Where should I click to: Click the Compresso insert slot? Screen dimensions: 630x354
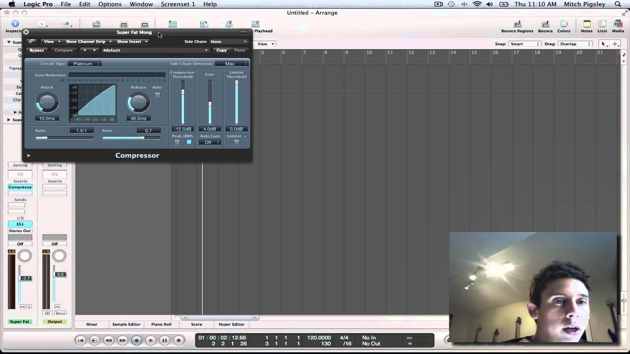click(20, 187)
